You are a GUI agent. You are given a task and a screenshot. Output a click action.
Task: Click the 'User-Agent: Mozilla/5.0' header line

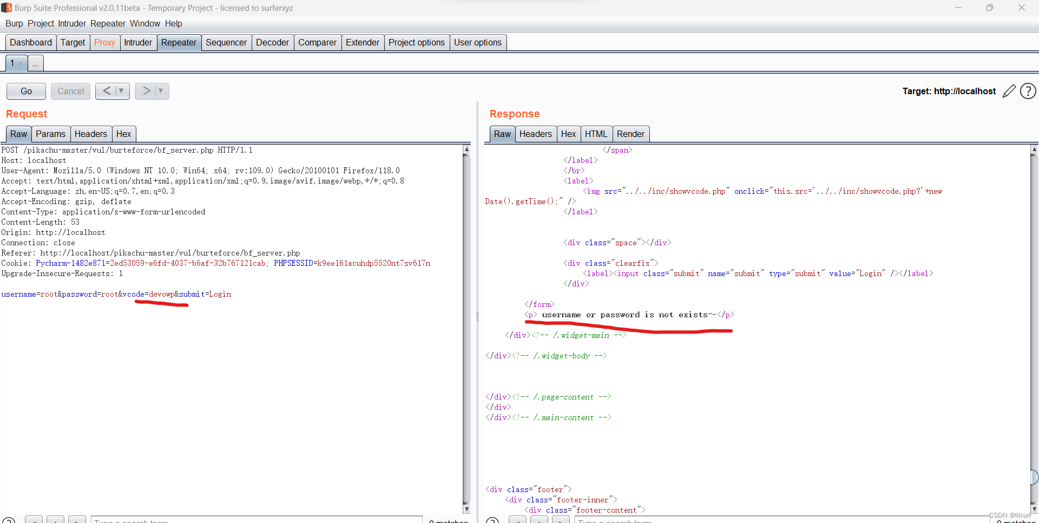click(200, 171)
